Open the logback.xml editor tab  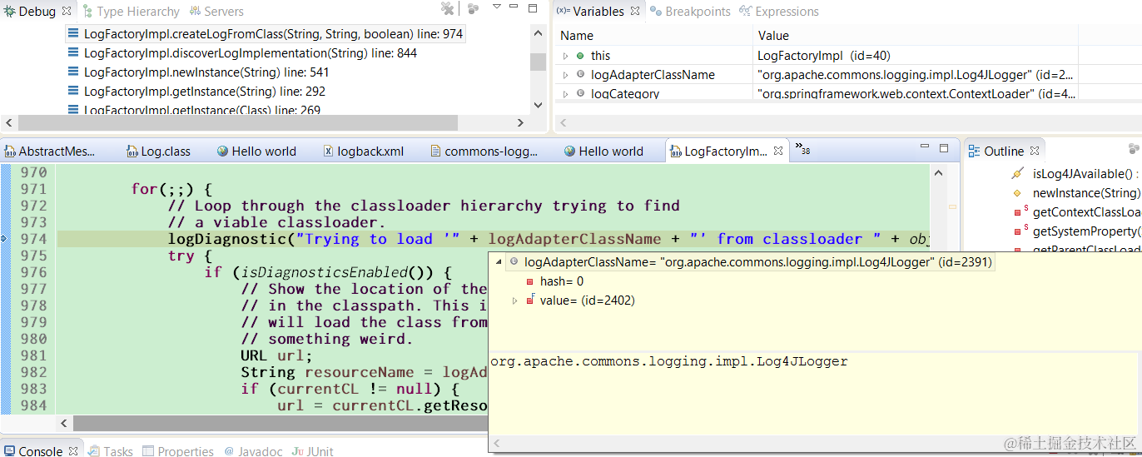(x=364, y=152)
